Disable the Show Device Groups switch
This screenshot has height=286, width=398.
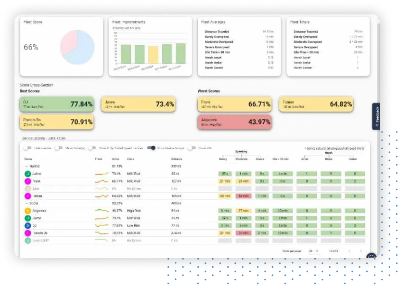pyautogui.click(x=151, y=148)
